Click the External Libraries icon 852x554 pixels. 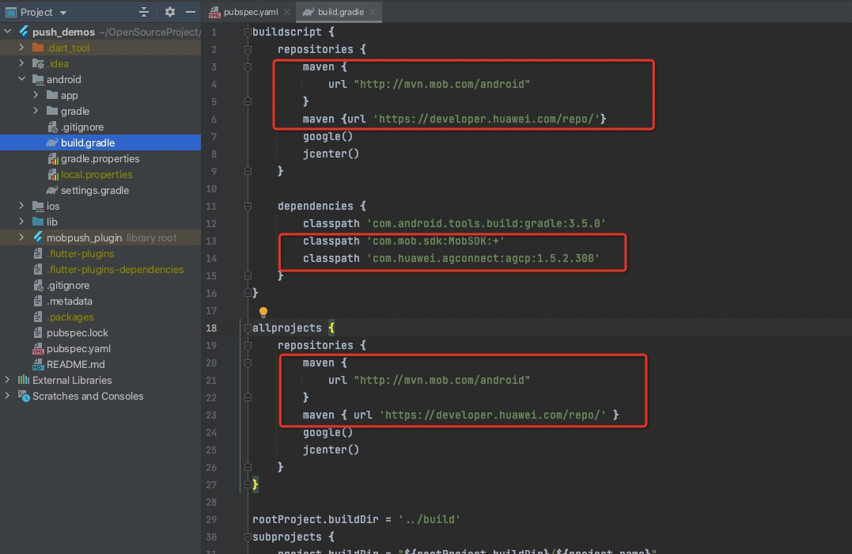click(24, 379)
